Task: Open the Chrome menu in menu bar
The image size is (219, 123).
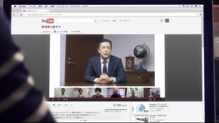Action: click(22, 6)
